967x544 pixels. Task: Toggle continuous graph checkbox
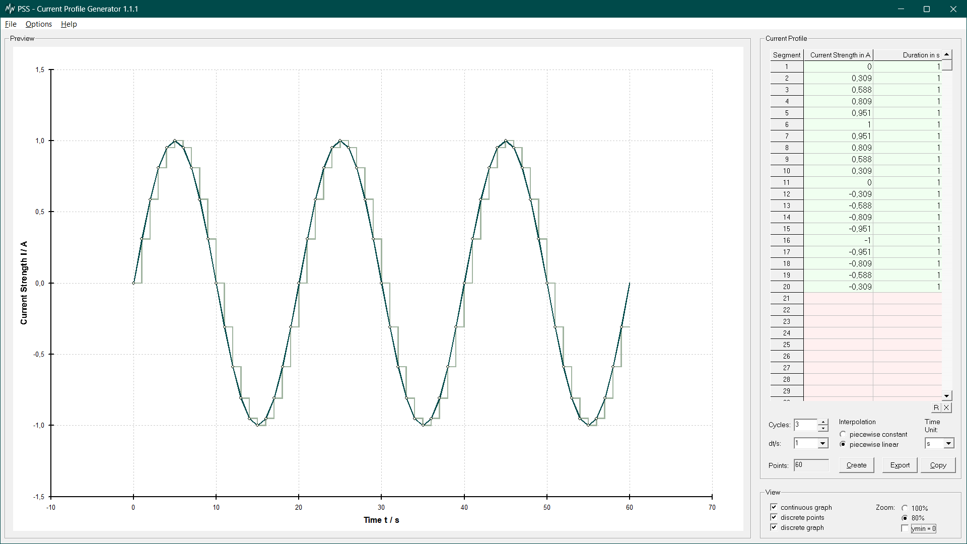coord(774,507)
